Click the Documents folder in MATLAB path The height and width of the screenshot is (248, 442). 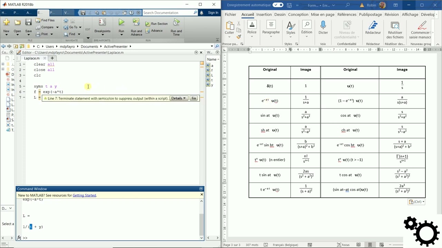[x=89, y=46]
